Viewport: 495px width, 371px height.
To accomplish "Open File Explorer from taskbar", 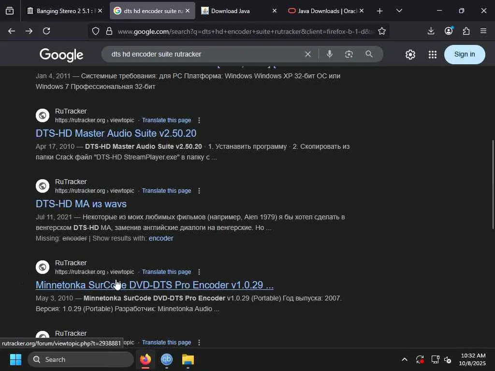I will coord(188,359).
